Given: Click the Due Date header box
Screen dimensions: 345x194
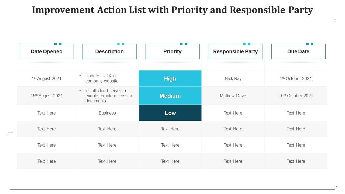Looking at the screenshot, I should point(298,52).
